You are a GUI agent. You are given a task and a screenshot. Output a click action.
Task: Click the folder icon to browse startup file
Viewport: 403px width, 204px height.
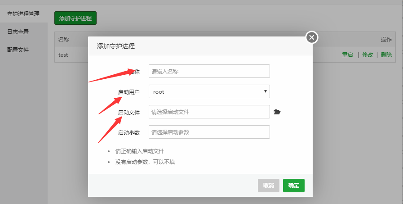pos(277,112)
